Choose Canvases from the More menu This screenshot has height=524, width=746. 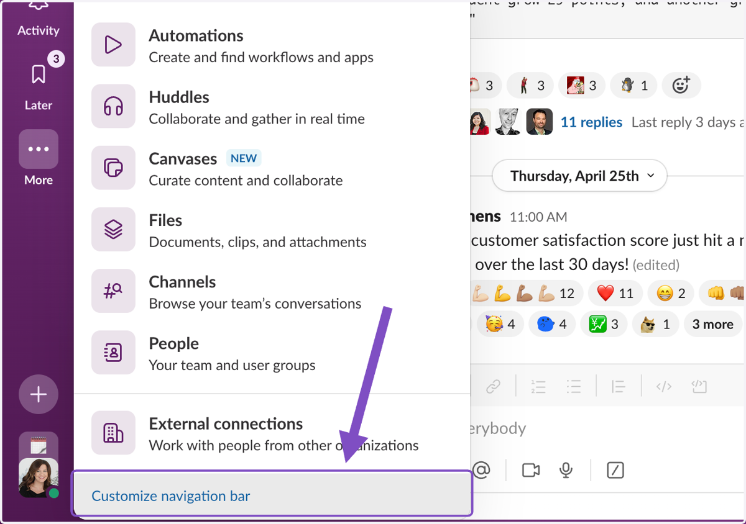click(x=272, y=168)
